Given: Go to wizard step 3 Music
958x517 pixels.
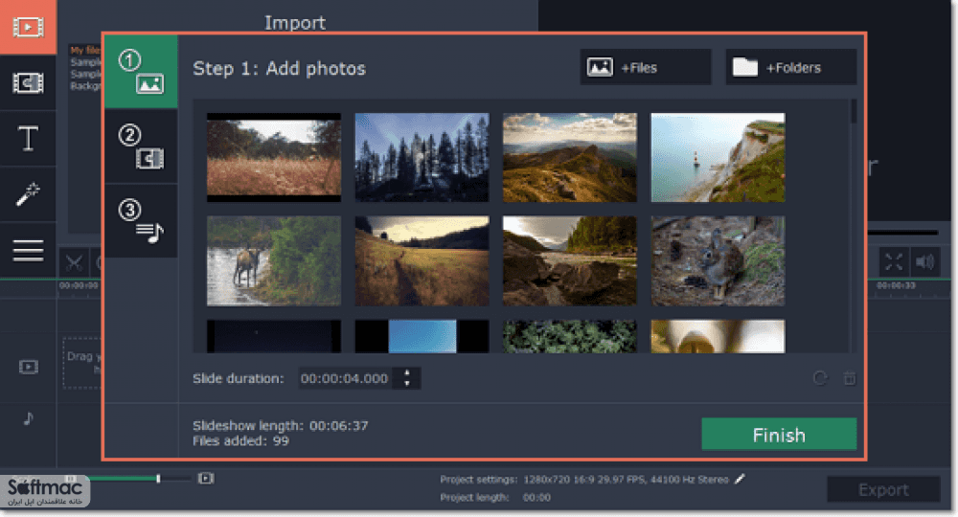Looking at the screenshot, I should click(141, 221).
